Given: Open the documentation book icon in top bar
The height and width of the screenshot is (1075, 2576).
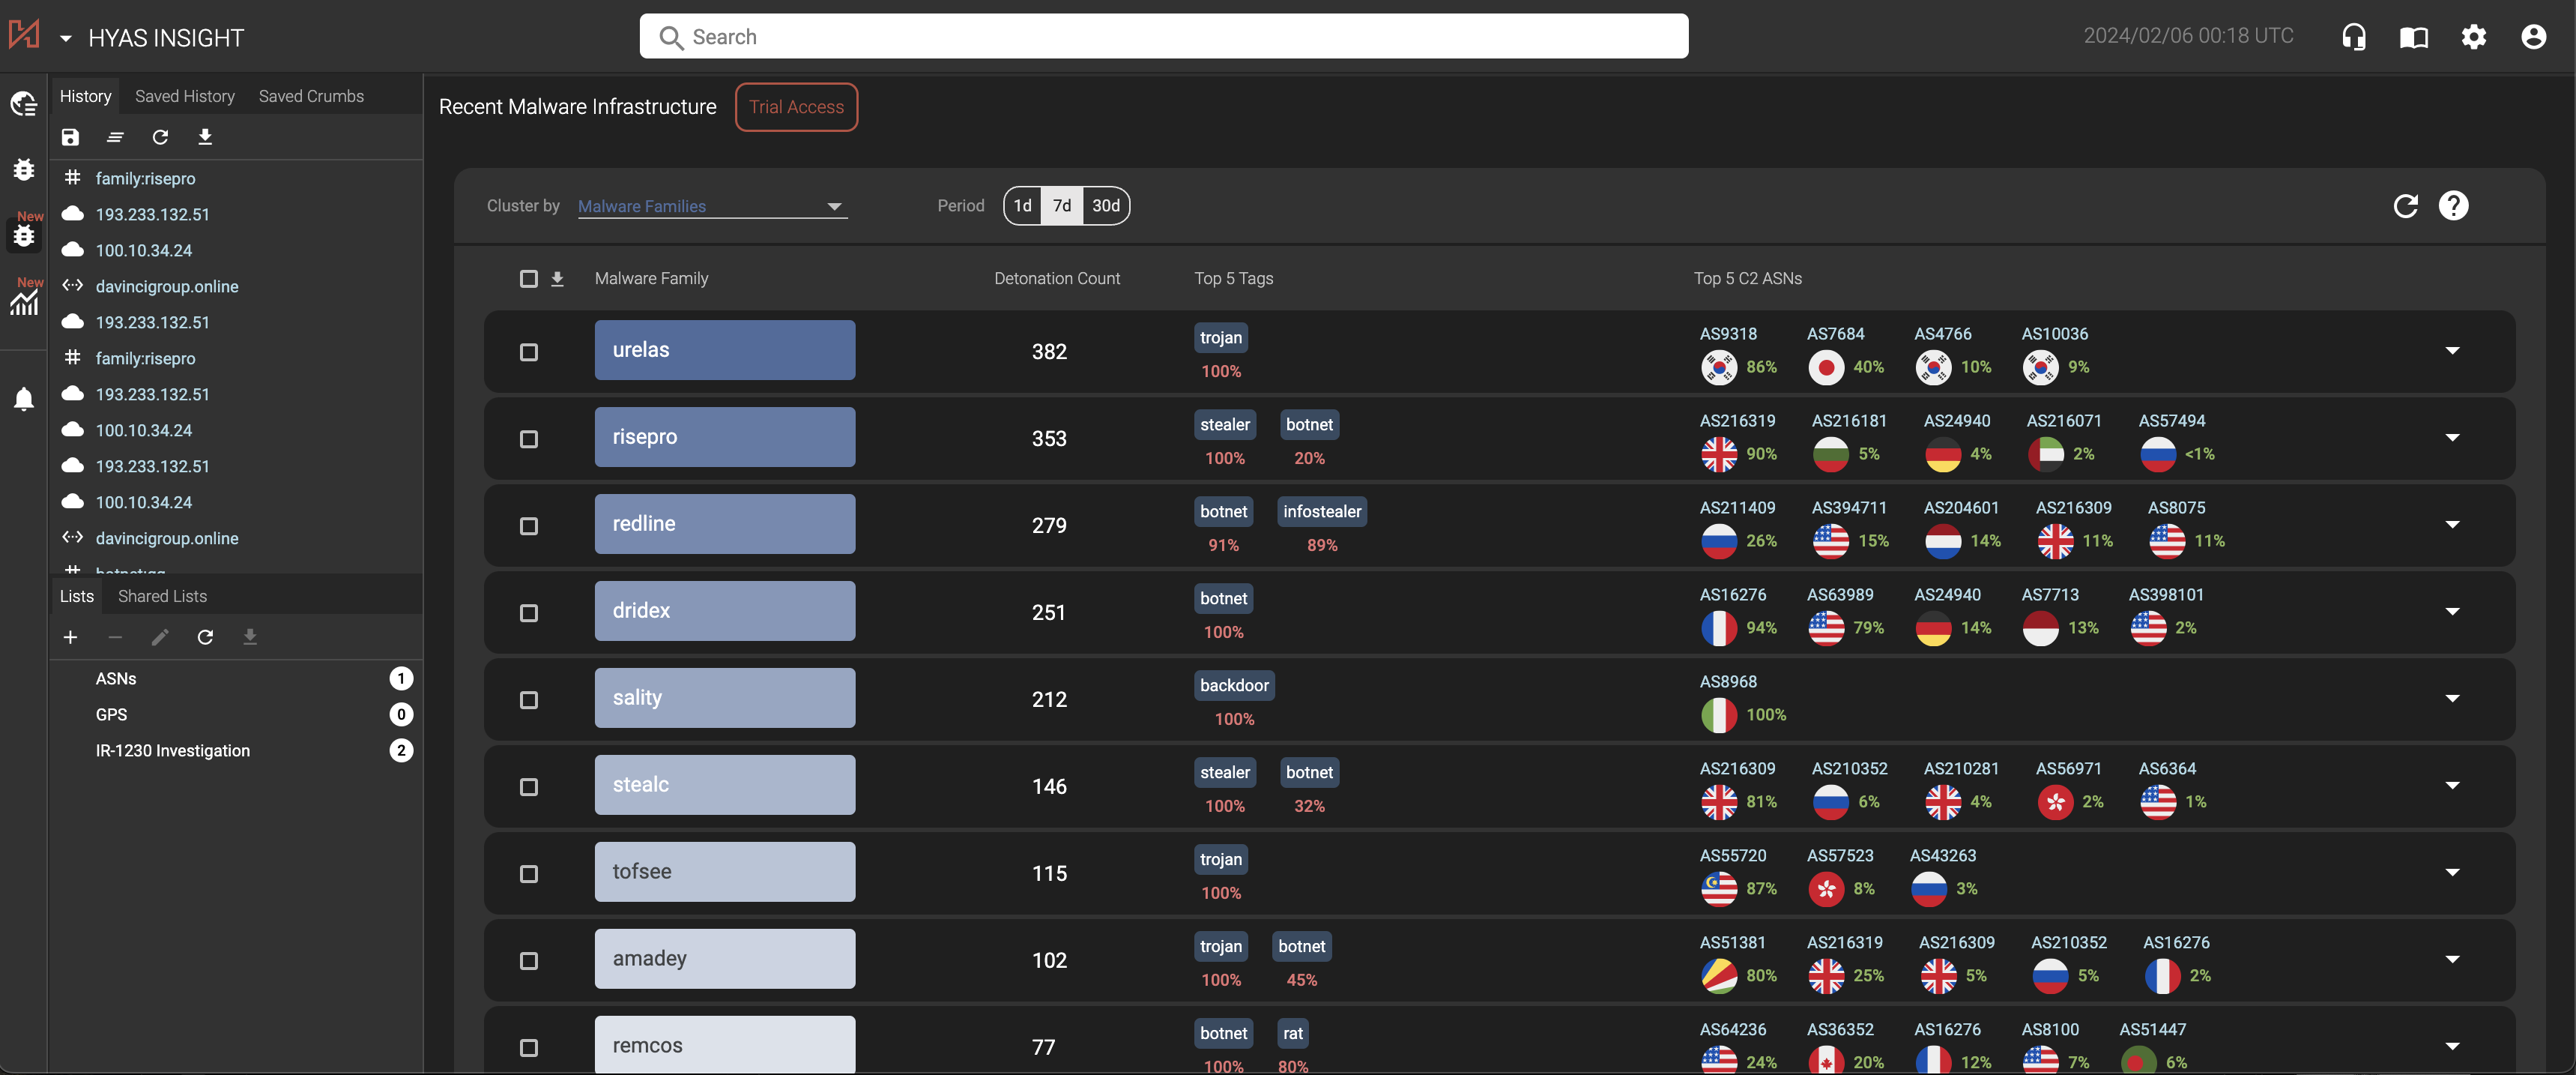Looking at the screenshot, I should pyautogui.click(x=2414, y=37).
